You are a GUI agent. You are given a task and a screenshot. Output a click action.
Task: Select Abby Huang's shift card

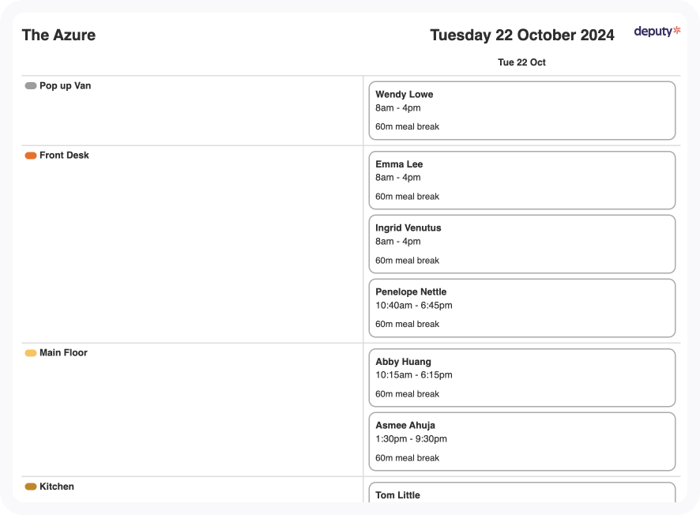tap(521, 378)
